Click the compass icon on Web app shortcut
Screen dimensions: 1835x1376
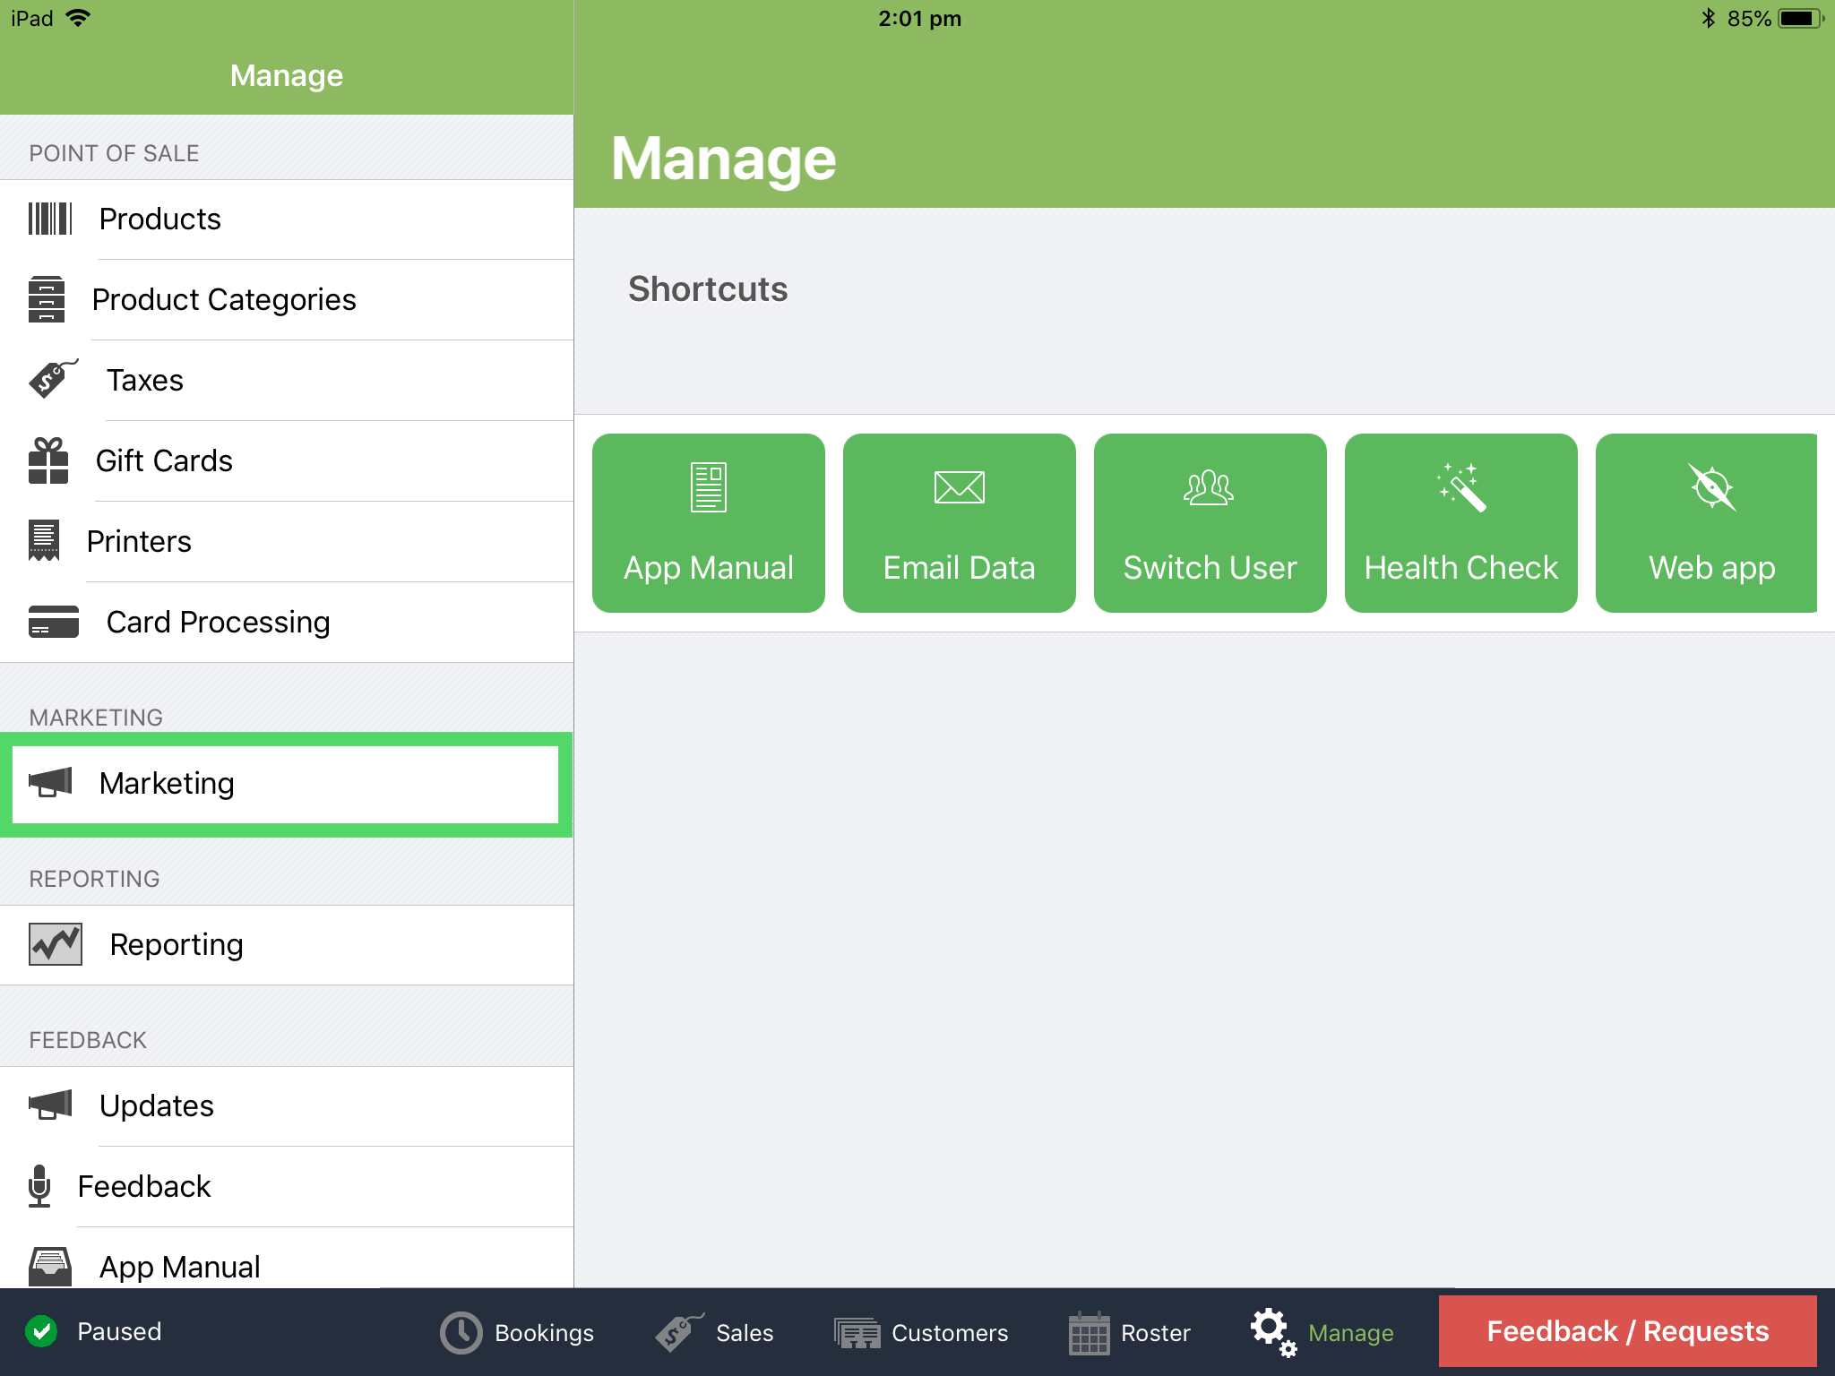(x=1712, y=487)
